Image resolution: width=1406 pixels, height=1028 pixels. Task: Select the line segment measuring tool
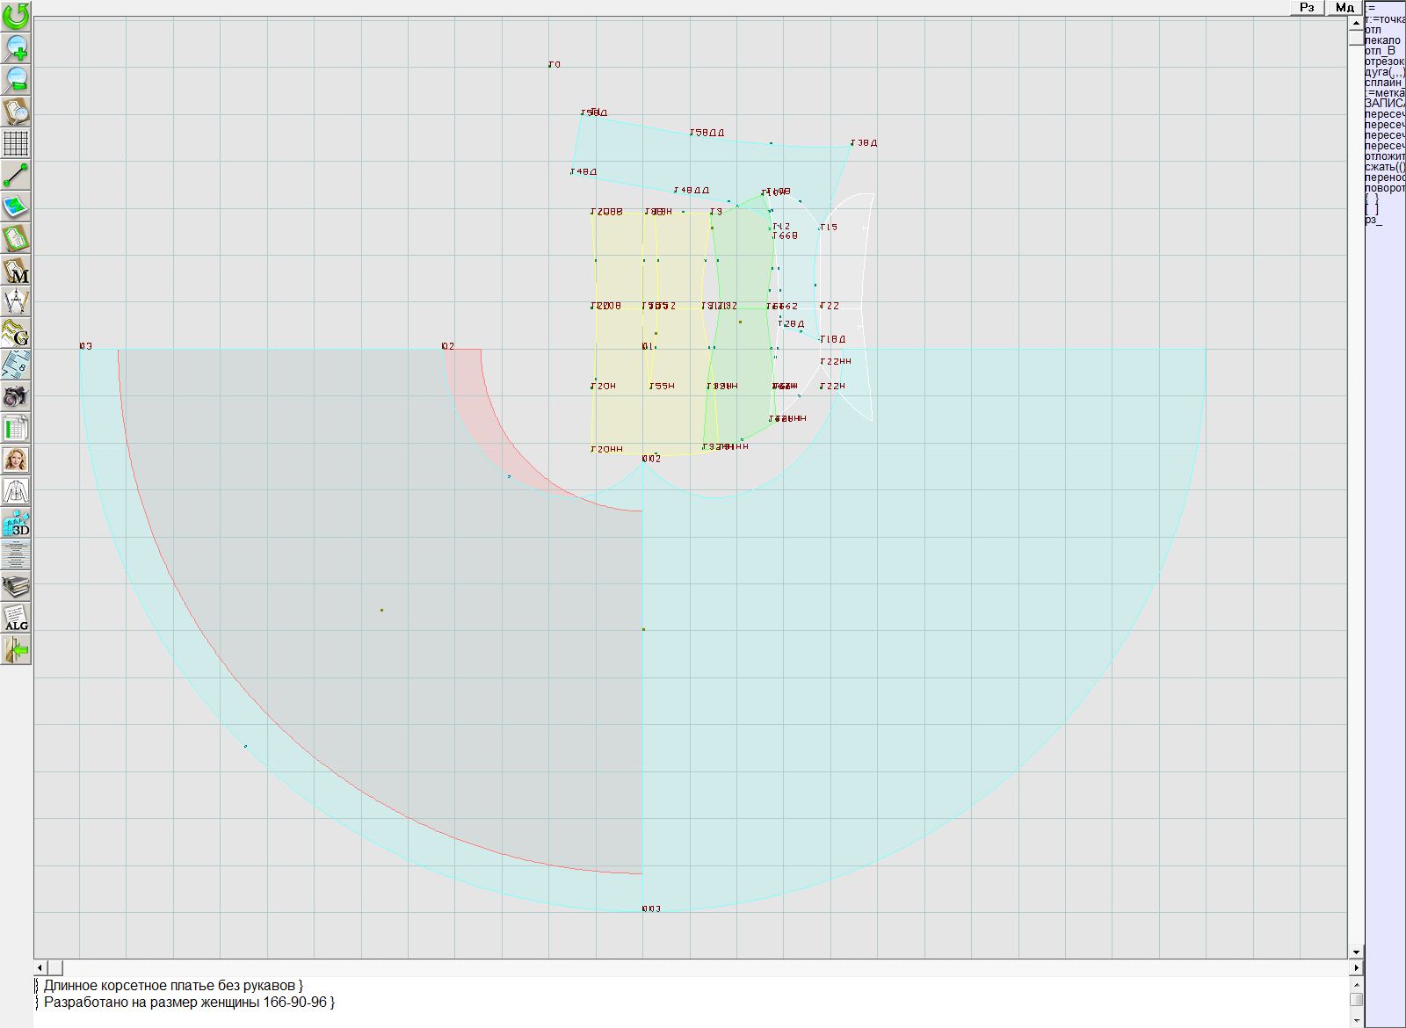[x=16, y=175]
